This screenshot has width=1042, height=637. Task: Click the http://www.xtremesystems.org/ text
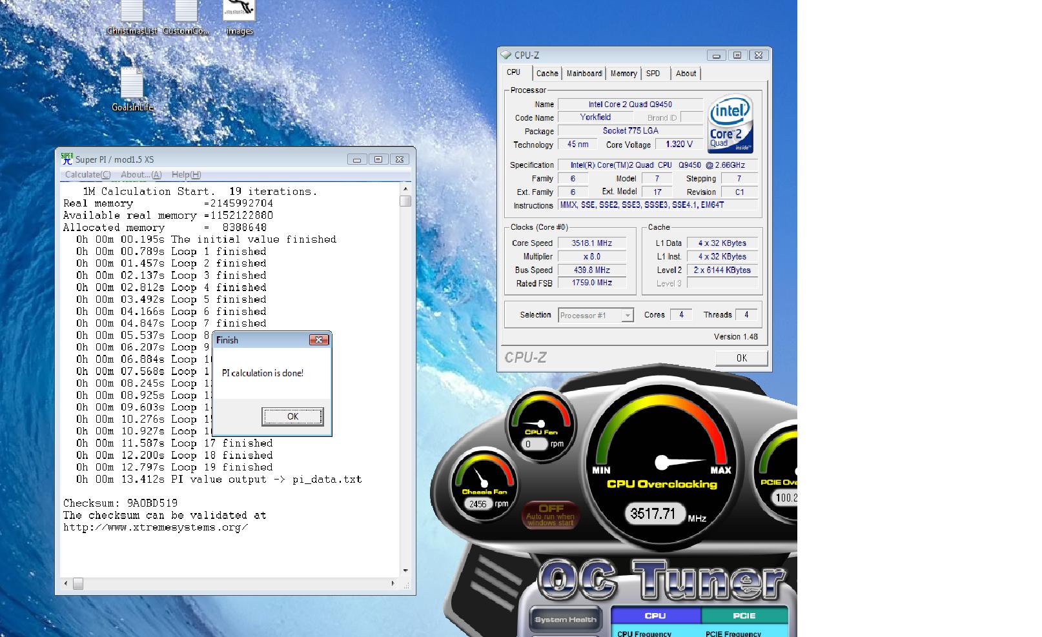tap(156, 527)
